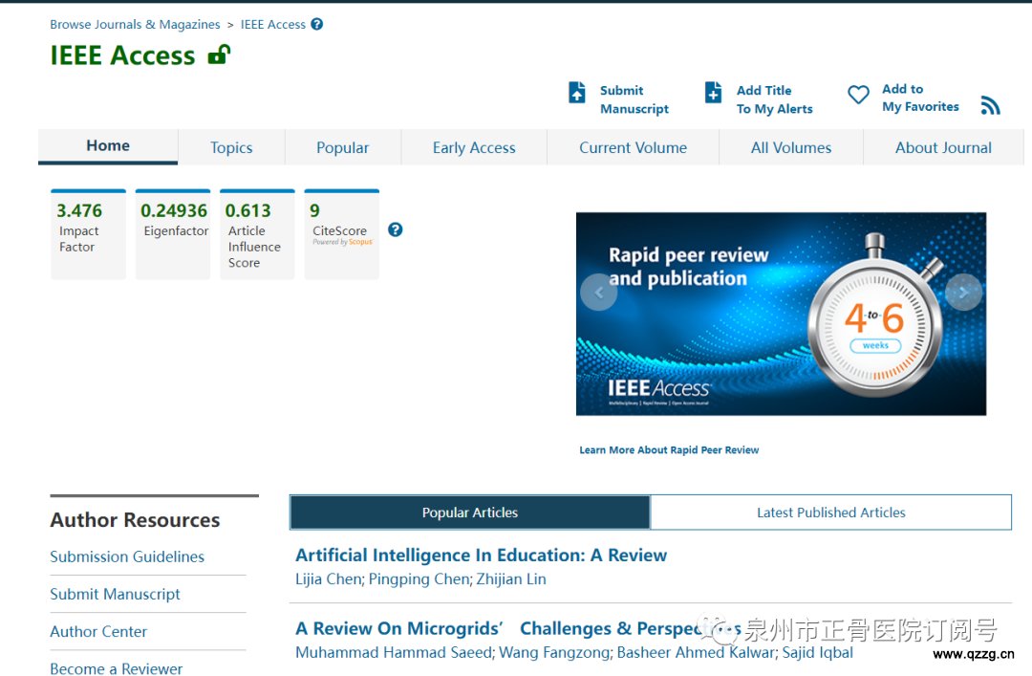The image size is (1032, 676).
Task: Go to previous banner slide arrow
Action: pyautogui.click(x=599, y=292)
